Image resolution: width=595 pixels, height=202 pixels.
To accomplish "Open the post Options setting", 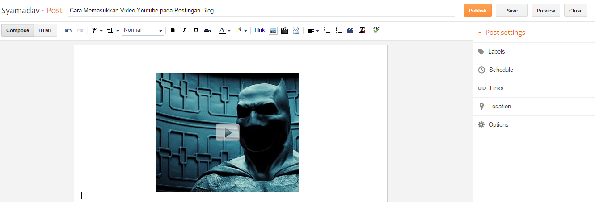I will click(x=534, y=125).
